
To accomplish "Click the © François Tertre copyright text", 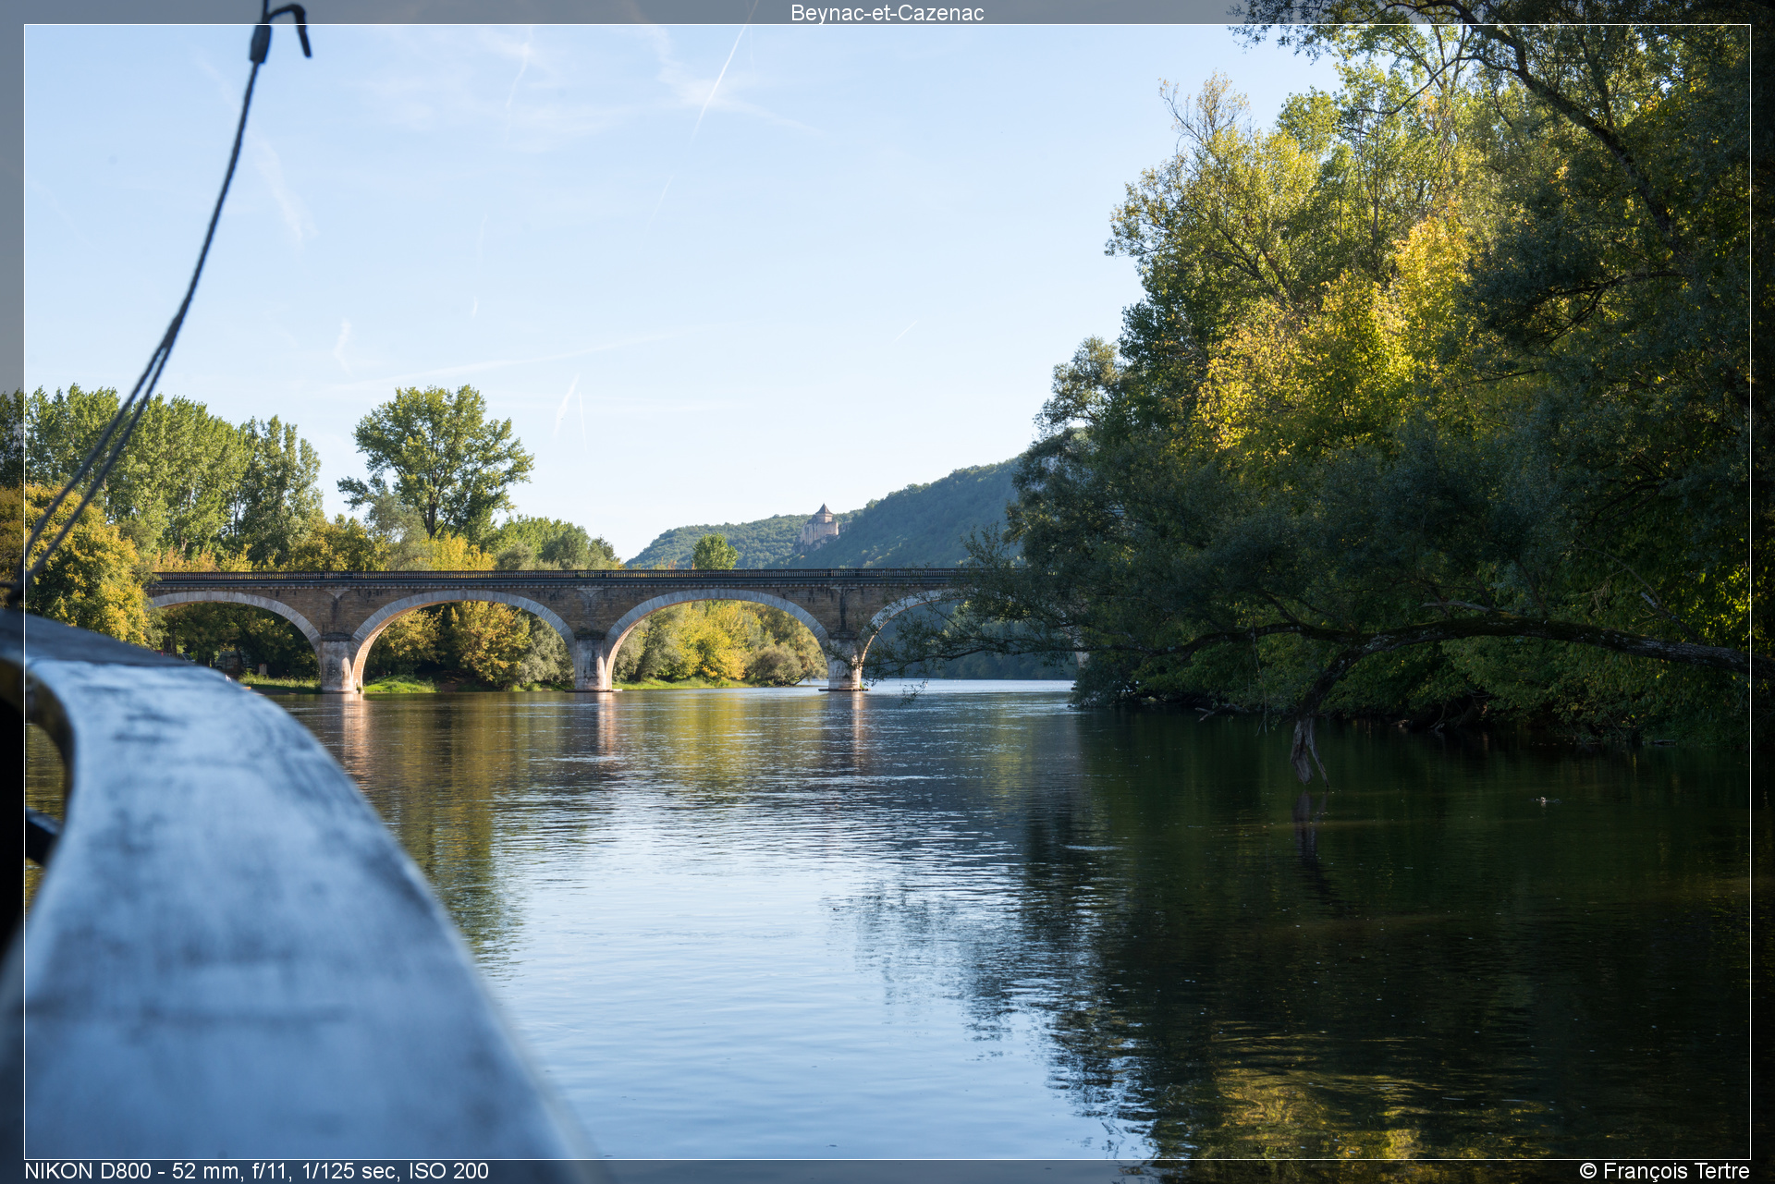I will [x=1664, y=1171].
